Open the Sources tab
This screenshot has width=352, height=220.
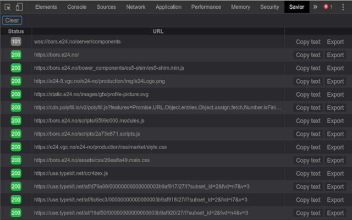(x=106, y=7)
